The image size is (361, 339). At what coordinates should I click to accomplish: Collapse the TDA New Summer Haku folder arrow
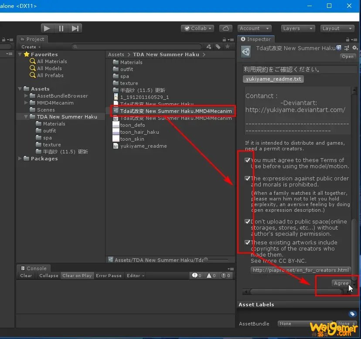pyautogui.click(x=26, y=116)
